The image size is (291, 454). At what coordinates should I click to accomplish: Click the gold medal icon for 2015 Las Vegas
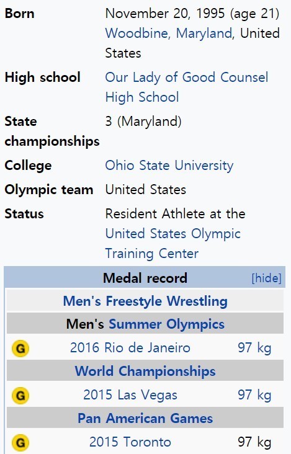click(x=20, y=396)
